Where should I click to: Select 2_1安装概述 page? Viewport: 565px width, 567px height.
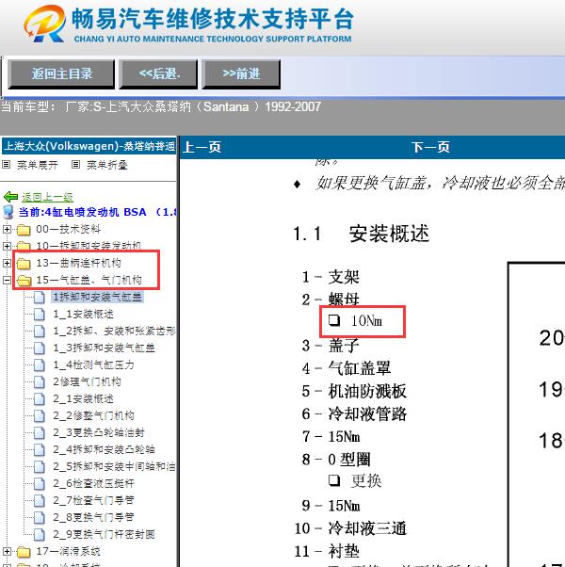84,398
